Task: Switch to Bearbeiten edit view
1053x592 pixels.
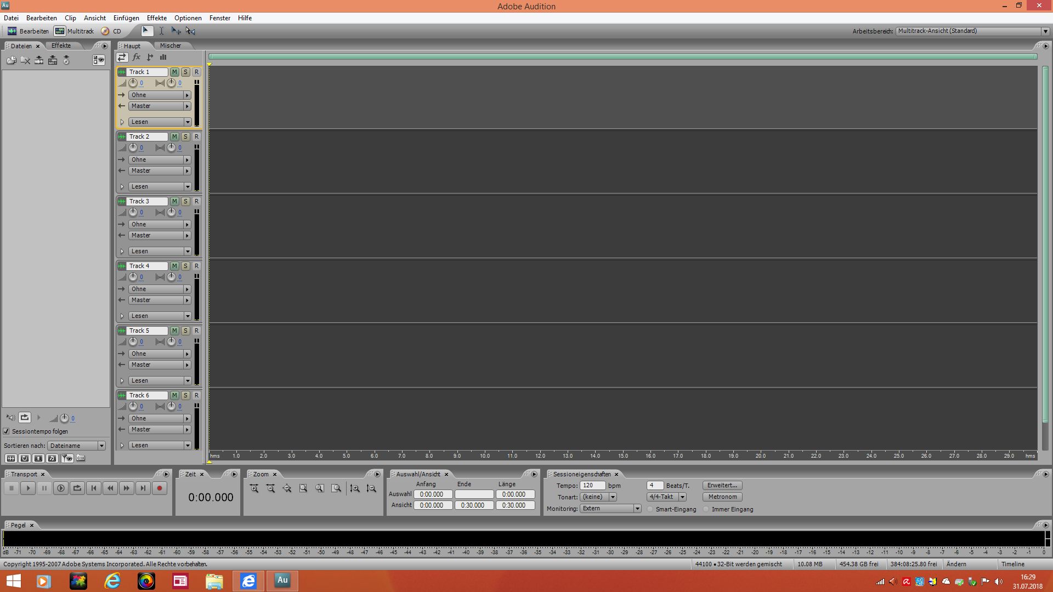Action: 28,31
